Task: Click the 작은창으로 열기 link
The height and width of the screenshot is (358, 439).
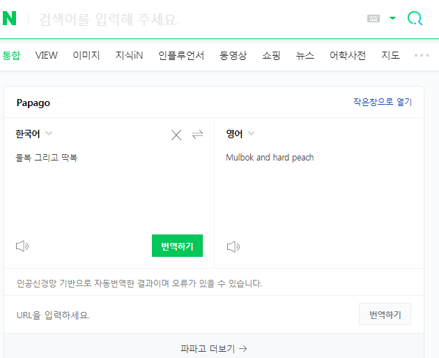Action: [x=383, y=102]
